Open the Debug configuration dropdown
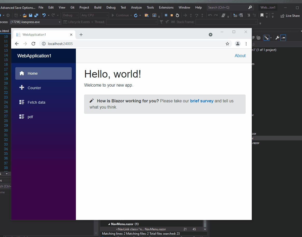This screenshot has height=237, width=302. 70,15
